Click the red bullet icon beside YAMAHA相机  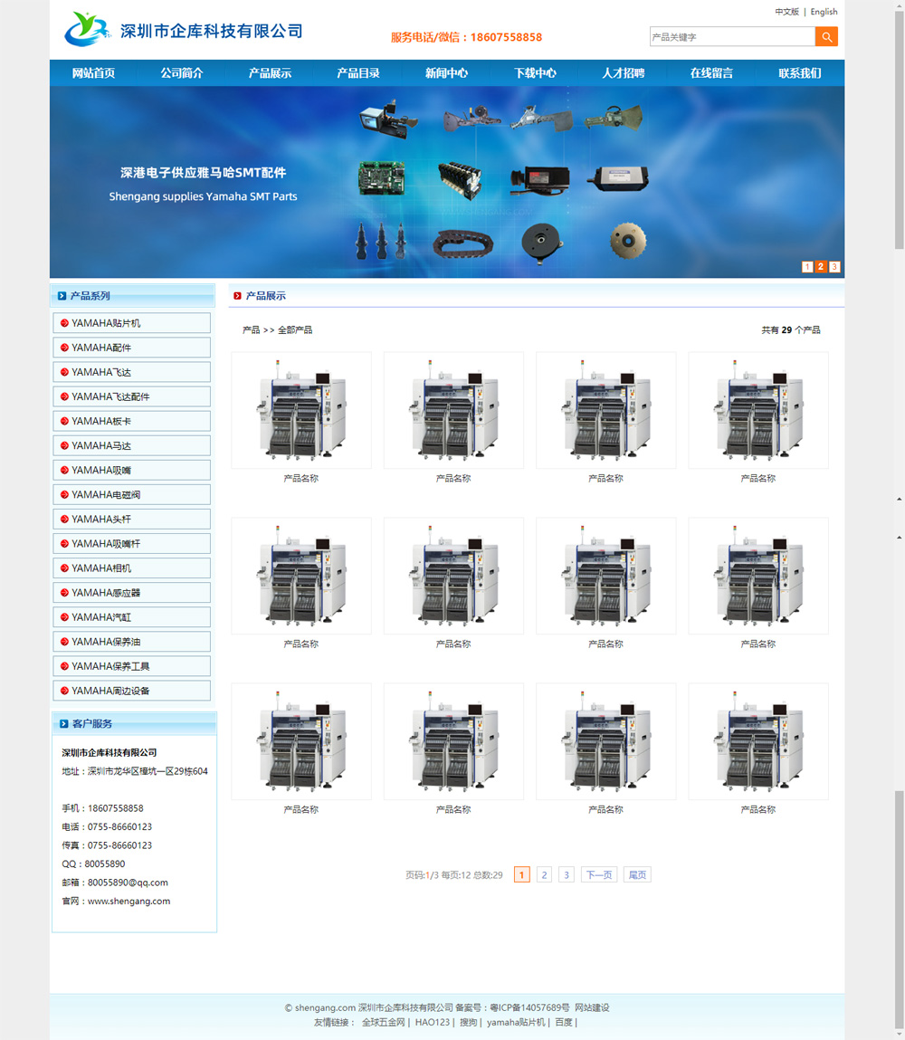(64, 568)
